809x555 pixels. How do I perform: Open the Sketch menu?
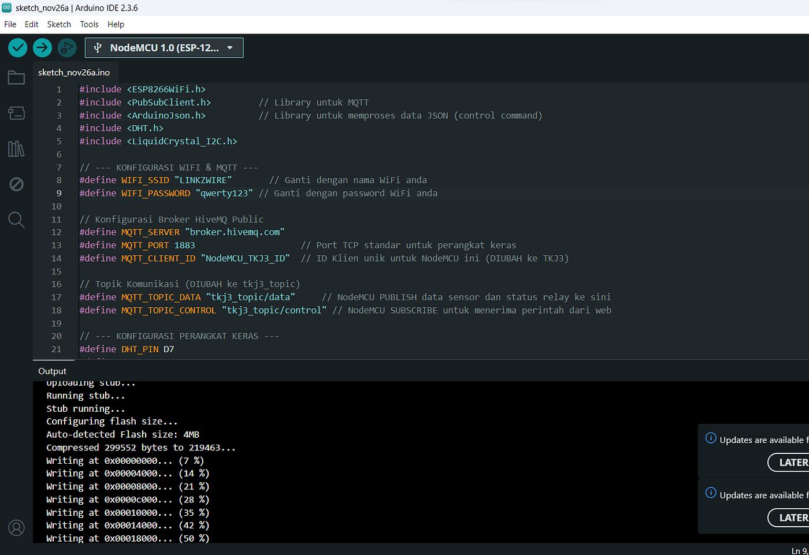59,24
